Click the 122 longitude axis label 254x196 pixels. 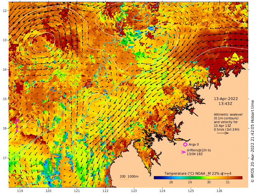tap(105, 191)
